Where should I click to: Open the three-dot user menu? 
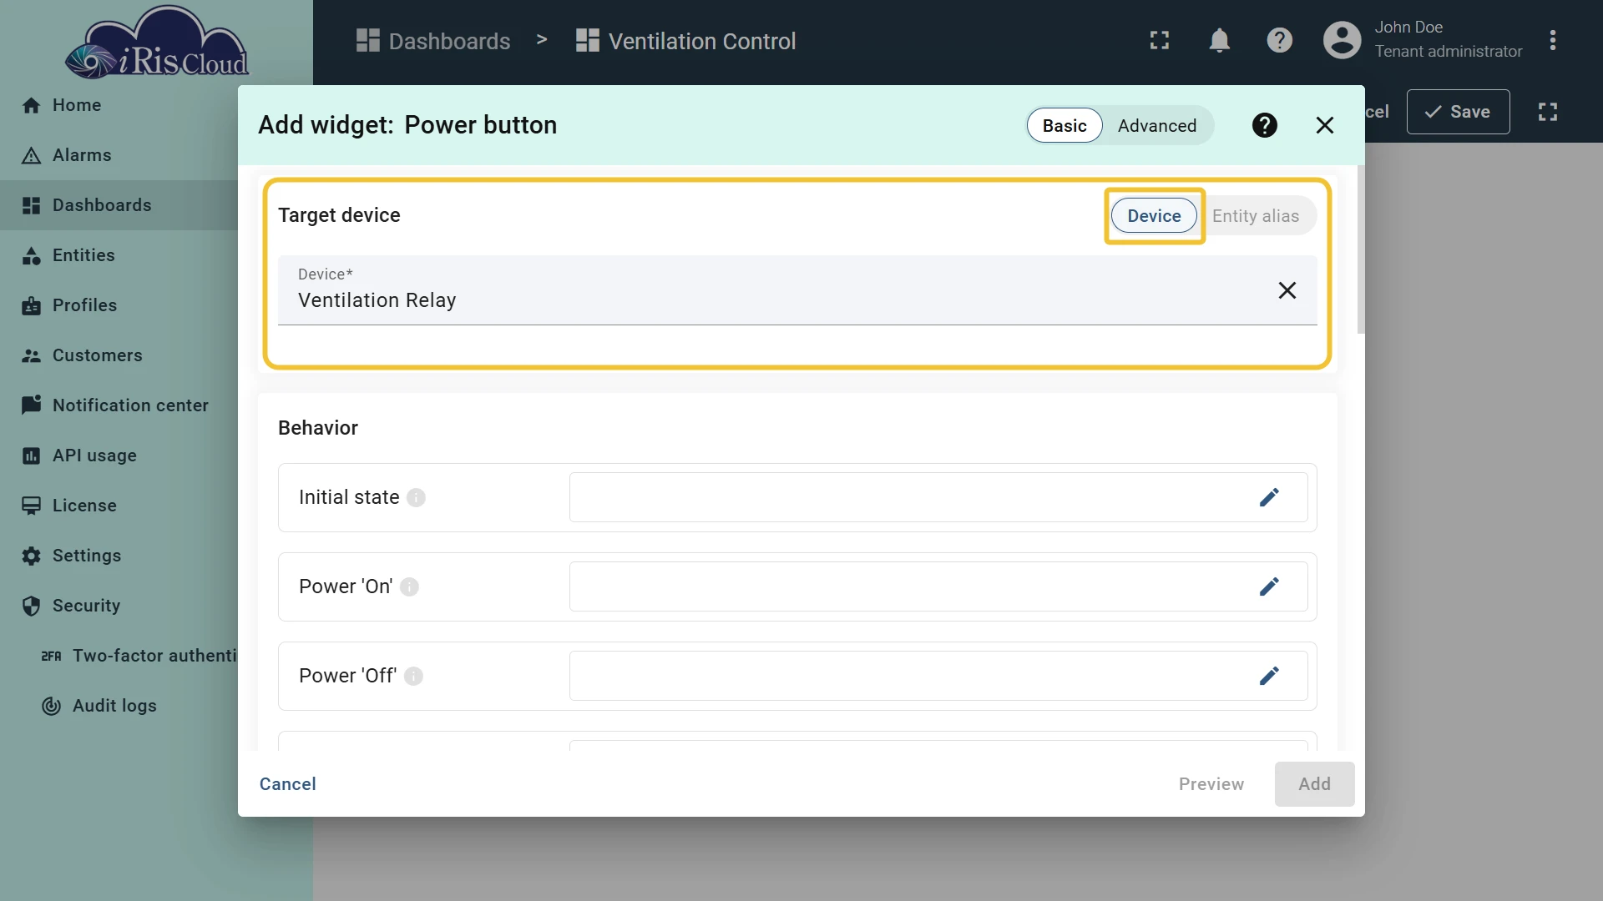click(1552, 40)
